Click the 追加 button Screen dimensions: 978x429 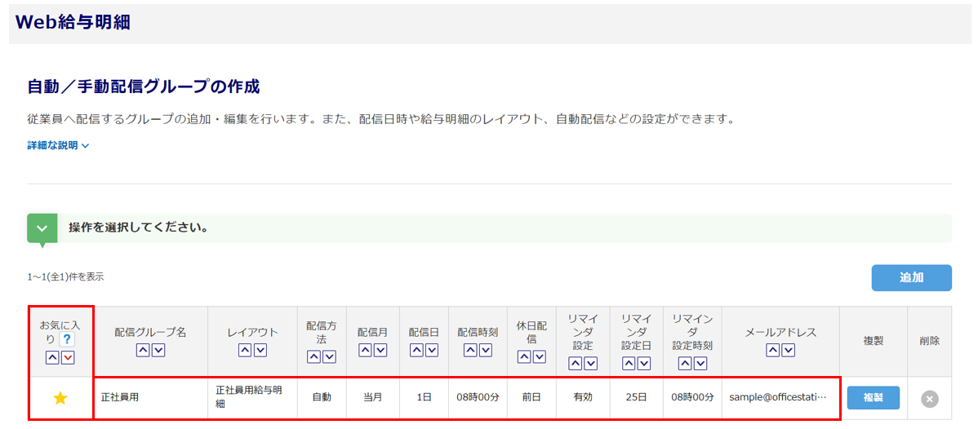click(911, 278)
